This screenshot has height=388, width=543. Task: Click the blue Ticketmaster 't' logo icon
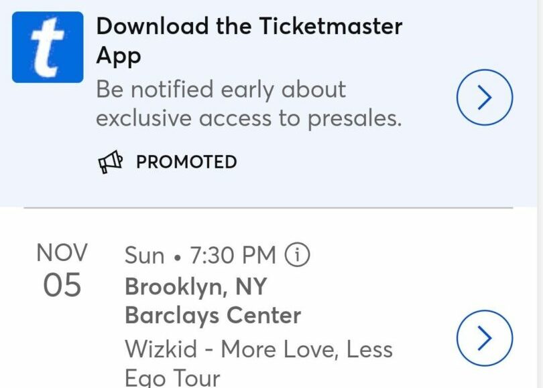pos(48,47)
